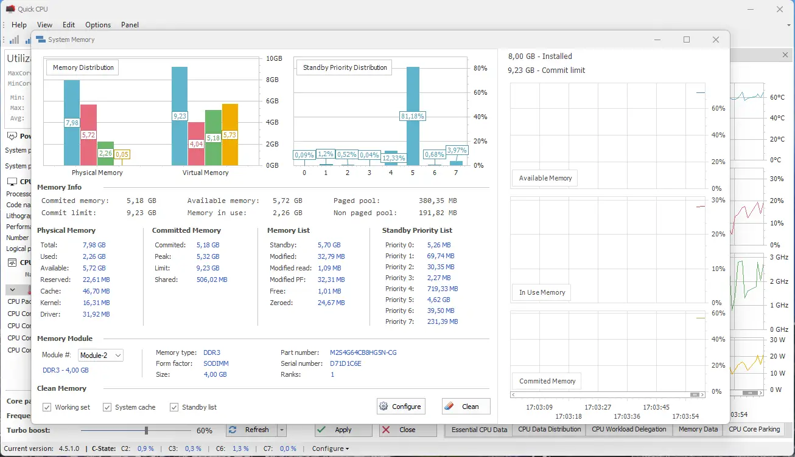Open the Refresh button dropdown arrow

coord(281,430)
